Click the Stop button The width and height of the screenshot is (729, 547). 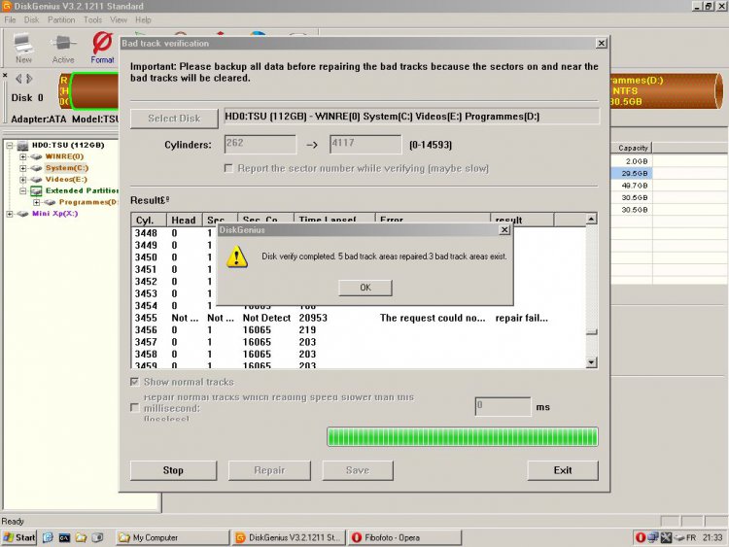[x=173, y=470]
